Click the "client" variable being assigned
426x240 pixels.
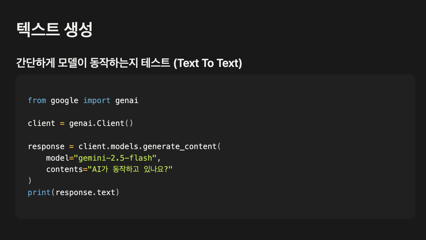(x=41, y=123)
